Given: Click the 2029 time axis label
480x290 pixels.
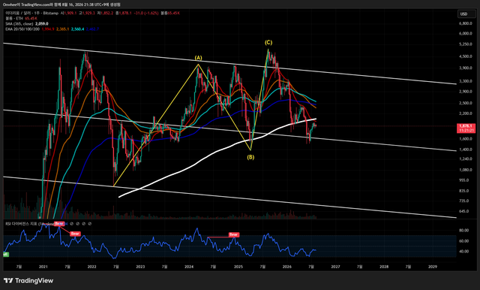Looking at the screenshot, I should pos(433,267).
